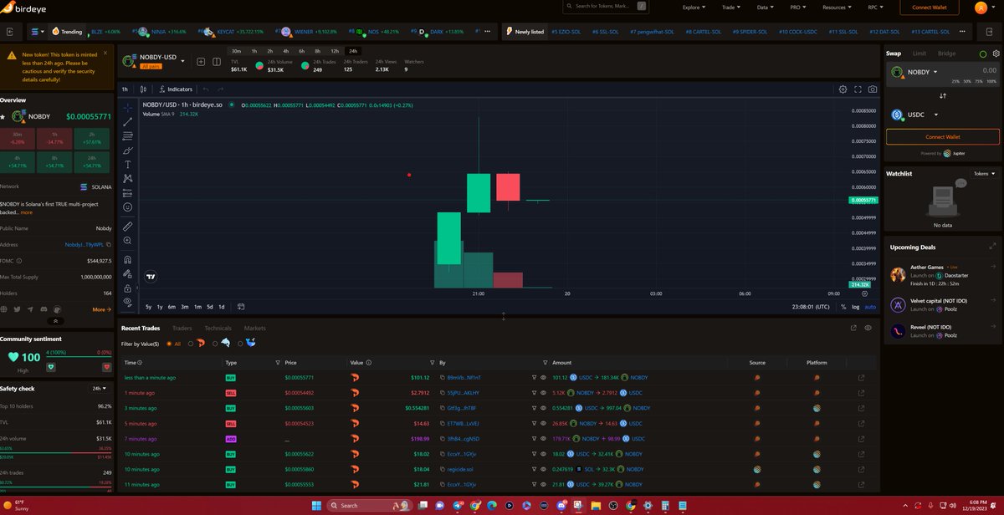The image size is (1004, 515).
Task: Open the candle chart type selector
Action: click(x=145, y=89)
